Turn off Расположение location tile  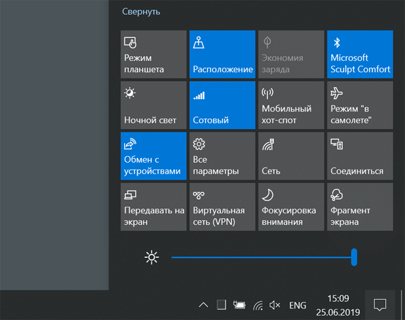222,54
